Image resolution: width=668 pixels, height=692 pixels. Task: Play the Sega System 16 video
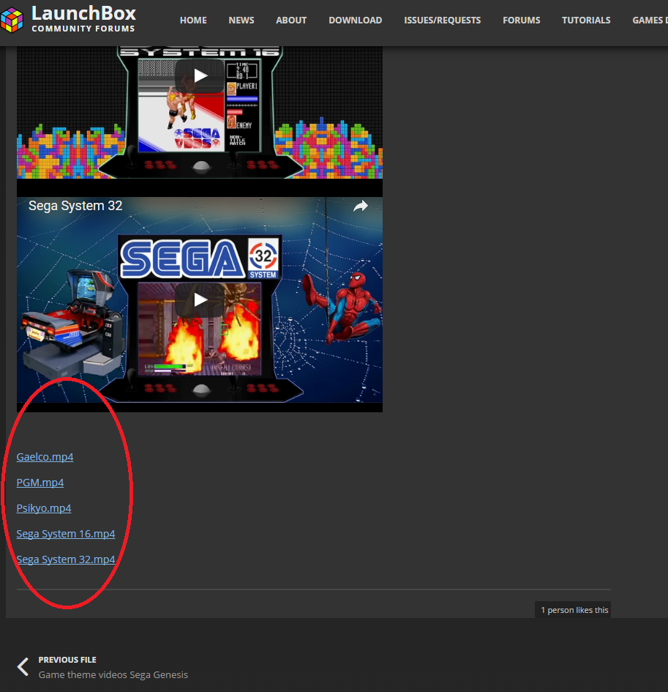click(x=200, y=76)
